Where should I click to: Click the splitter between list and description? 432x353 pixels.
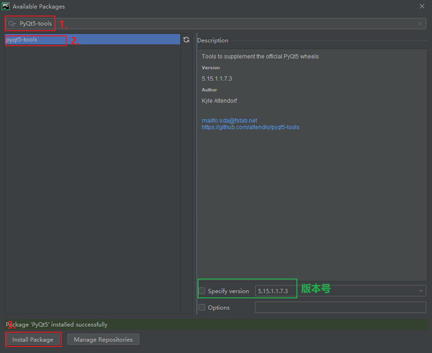(x=195, y=173)
